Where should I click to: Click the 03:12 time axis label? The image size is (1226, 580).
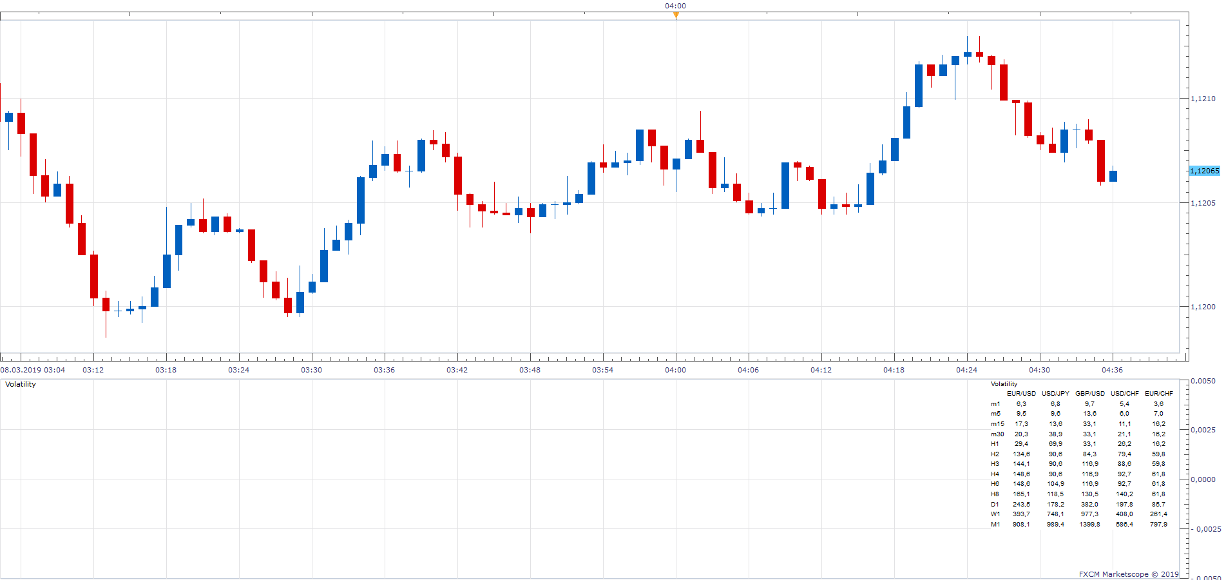[x=93, y=370]
